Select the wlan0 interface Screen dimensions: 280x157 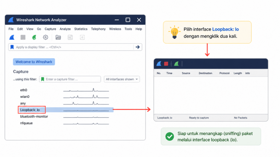click(x=25, y=97)
